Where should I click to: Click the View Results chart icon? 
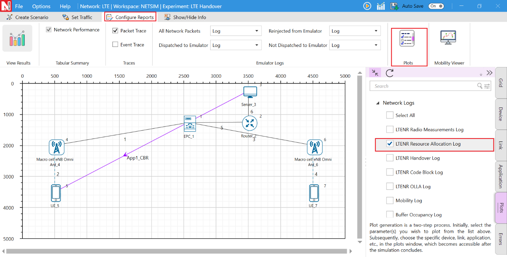tap(17, 38)
